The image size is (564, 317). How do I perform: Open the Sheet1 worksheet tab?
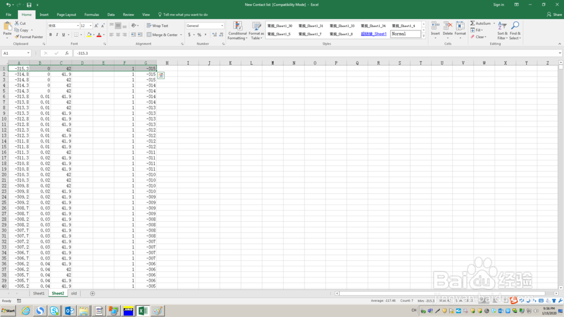pos(38,293)
